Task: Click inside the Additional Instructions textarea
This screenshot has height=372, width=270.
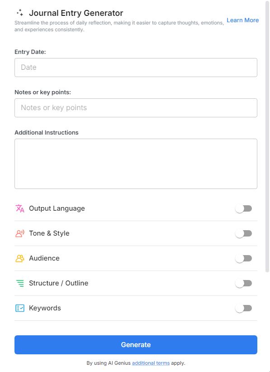Action: click(136, 163)
